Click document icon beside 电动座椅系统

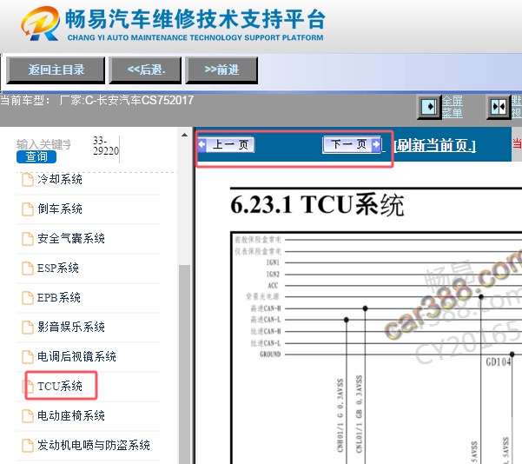click(x=28, y=416)
